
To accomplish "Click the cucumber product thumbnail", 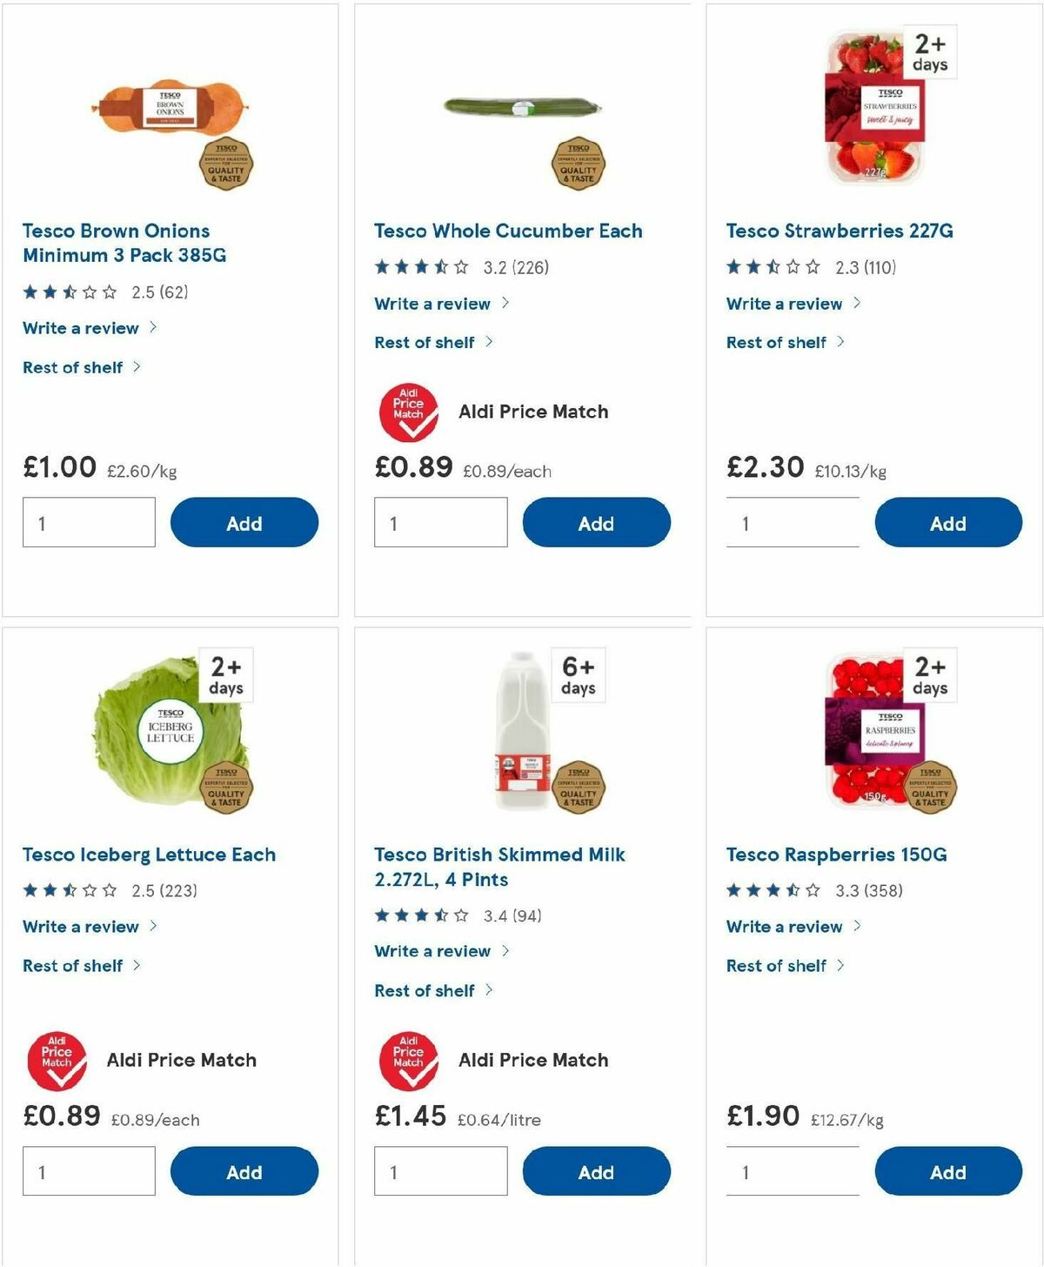I will tap(522, 108).
